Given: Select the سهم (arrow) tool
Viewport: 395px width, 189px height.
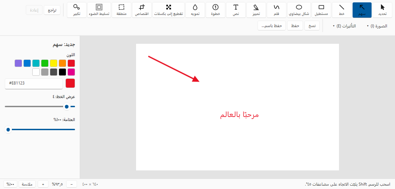Looking at the screenshot, I should point(362,10).
